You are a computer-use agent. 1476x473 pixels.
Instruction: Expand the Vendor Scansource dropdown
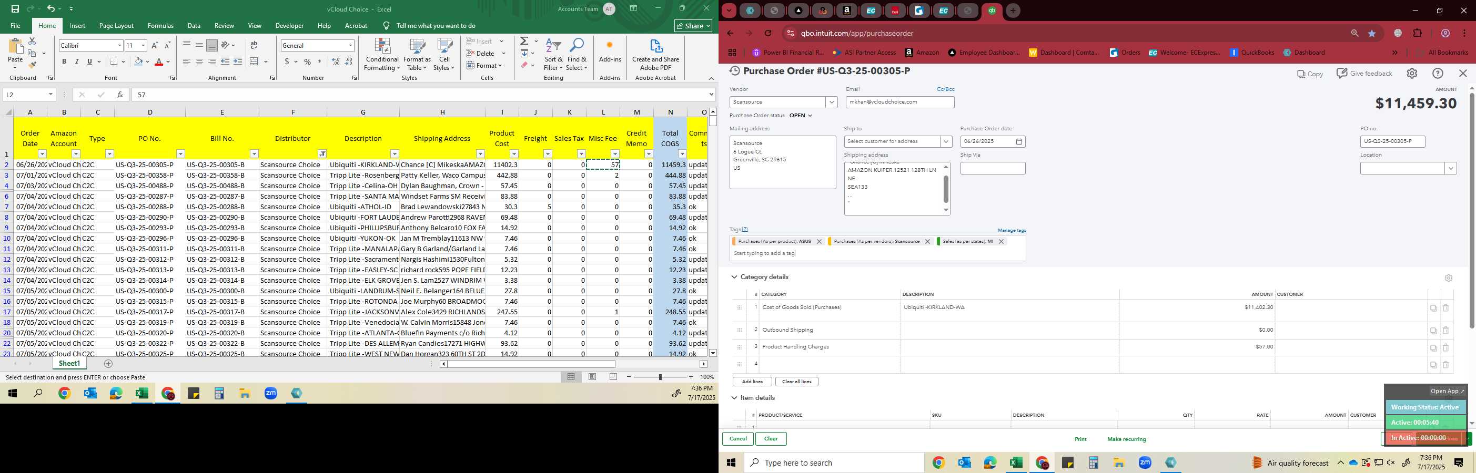tap(832, 102)
